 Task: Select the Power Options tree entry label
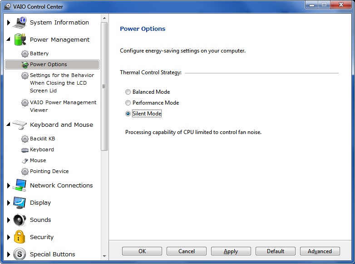49,64
